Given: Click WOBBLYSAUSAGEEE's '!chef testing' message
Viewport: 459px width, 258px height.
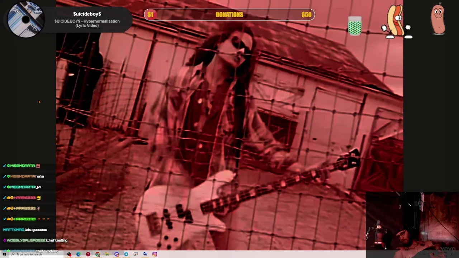Looking at the screenshot, I should [x=35, y=240].
